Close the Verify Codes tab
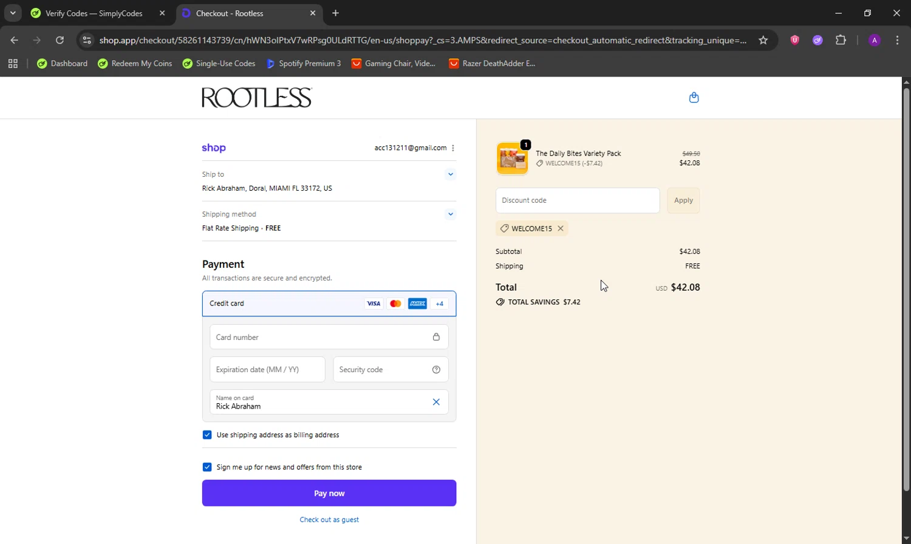This screenshot has width=911, height=544. 162,13
